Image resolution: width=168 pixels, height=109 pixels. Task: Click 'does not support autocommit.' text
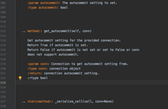(x=53, y=54)
